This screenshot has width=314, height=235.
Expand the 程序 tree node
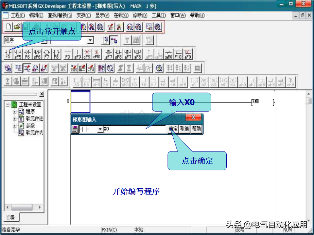(x=14, y=112)
